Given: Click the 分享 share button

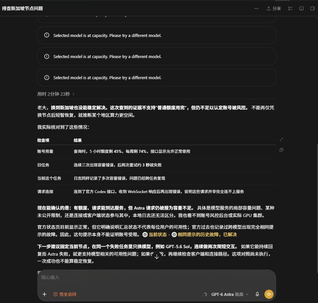Looking at the screenshot, I should (x=274, y=8).
